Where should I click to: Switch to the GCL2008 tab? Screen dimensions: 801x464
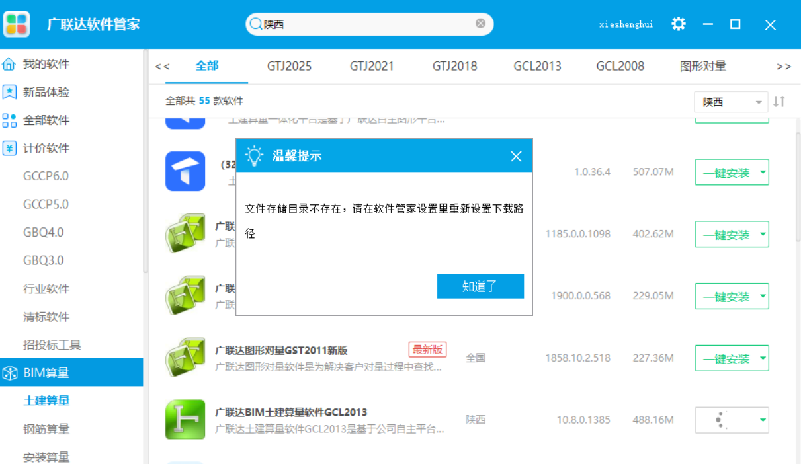pos(620,66)
